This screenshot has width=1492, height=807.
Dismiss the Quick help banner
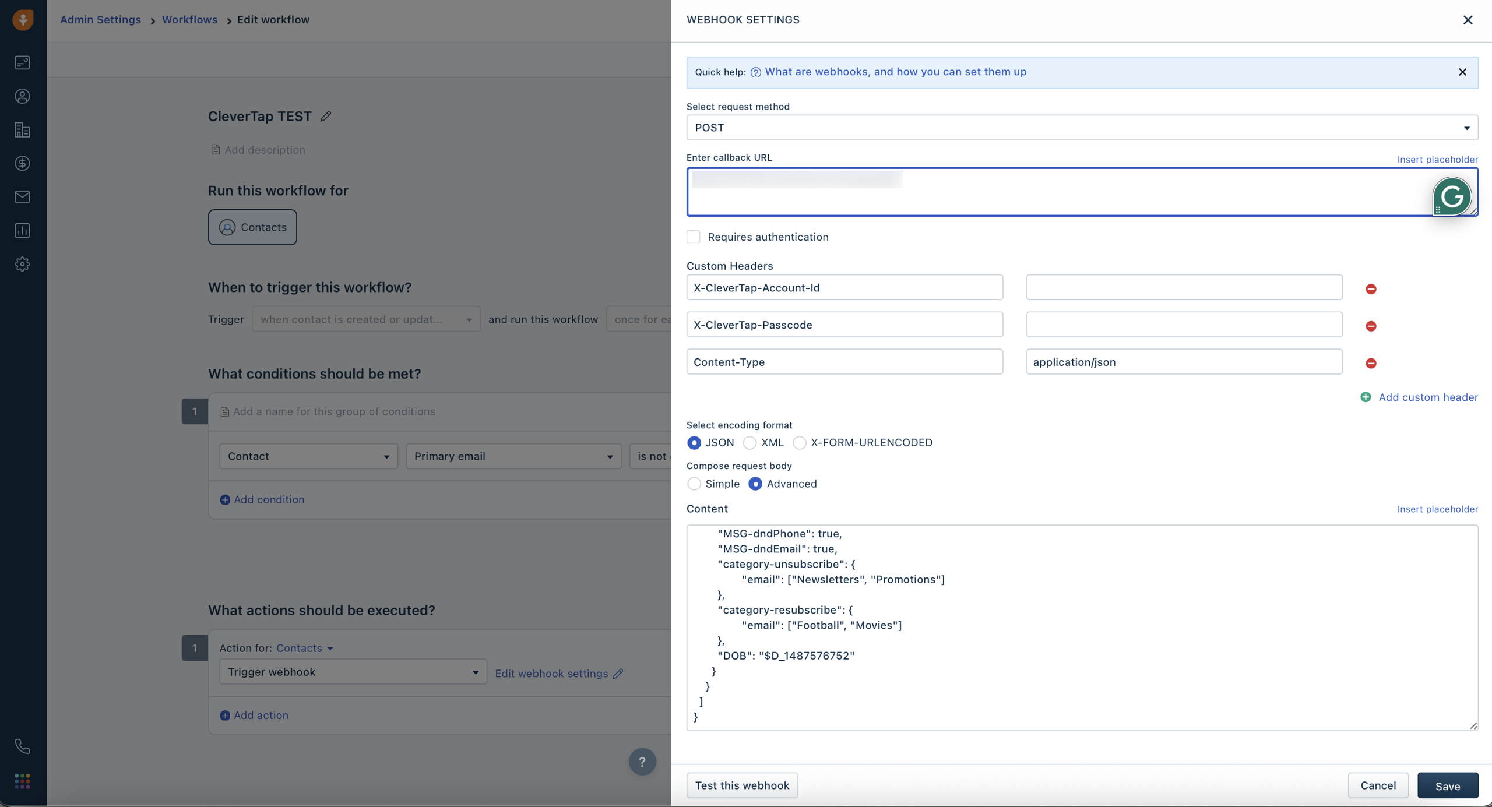1462,72
